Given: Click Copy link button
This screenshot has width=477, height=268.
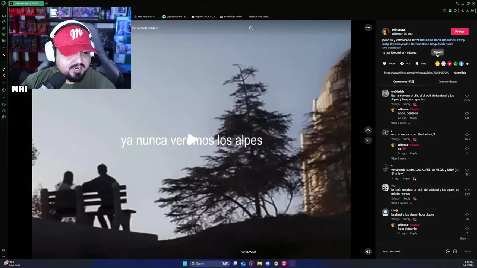Looking at the screenshot, I should point(460,73).
